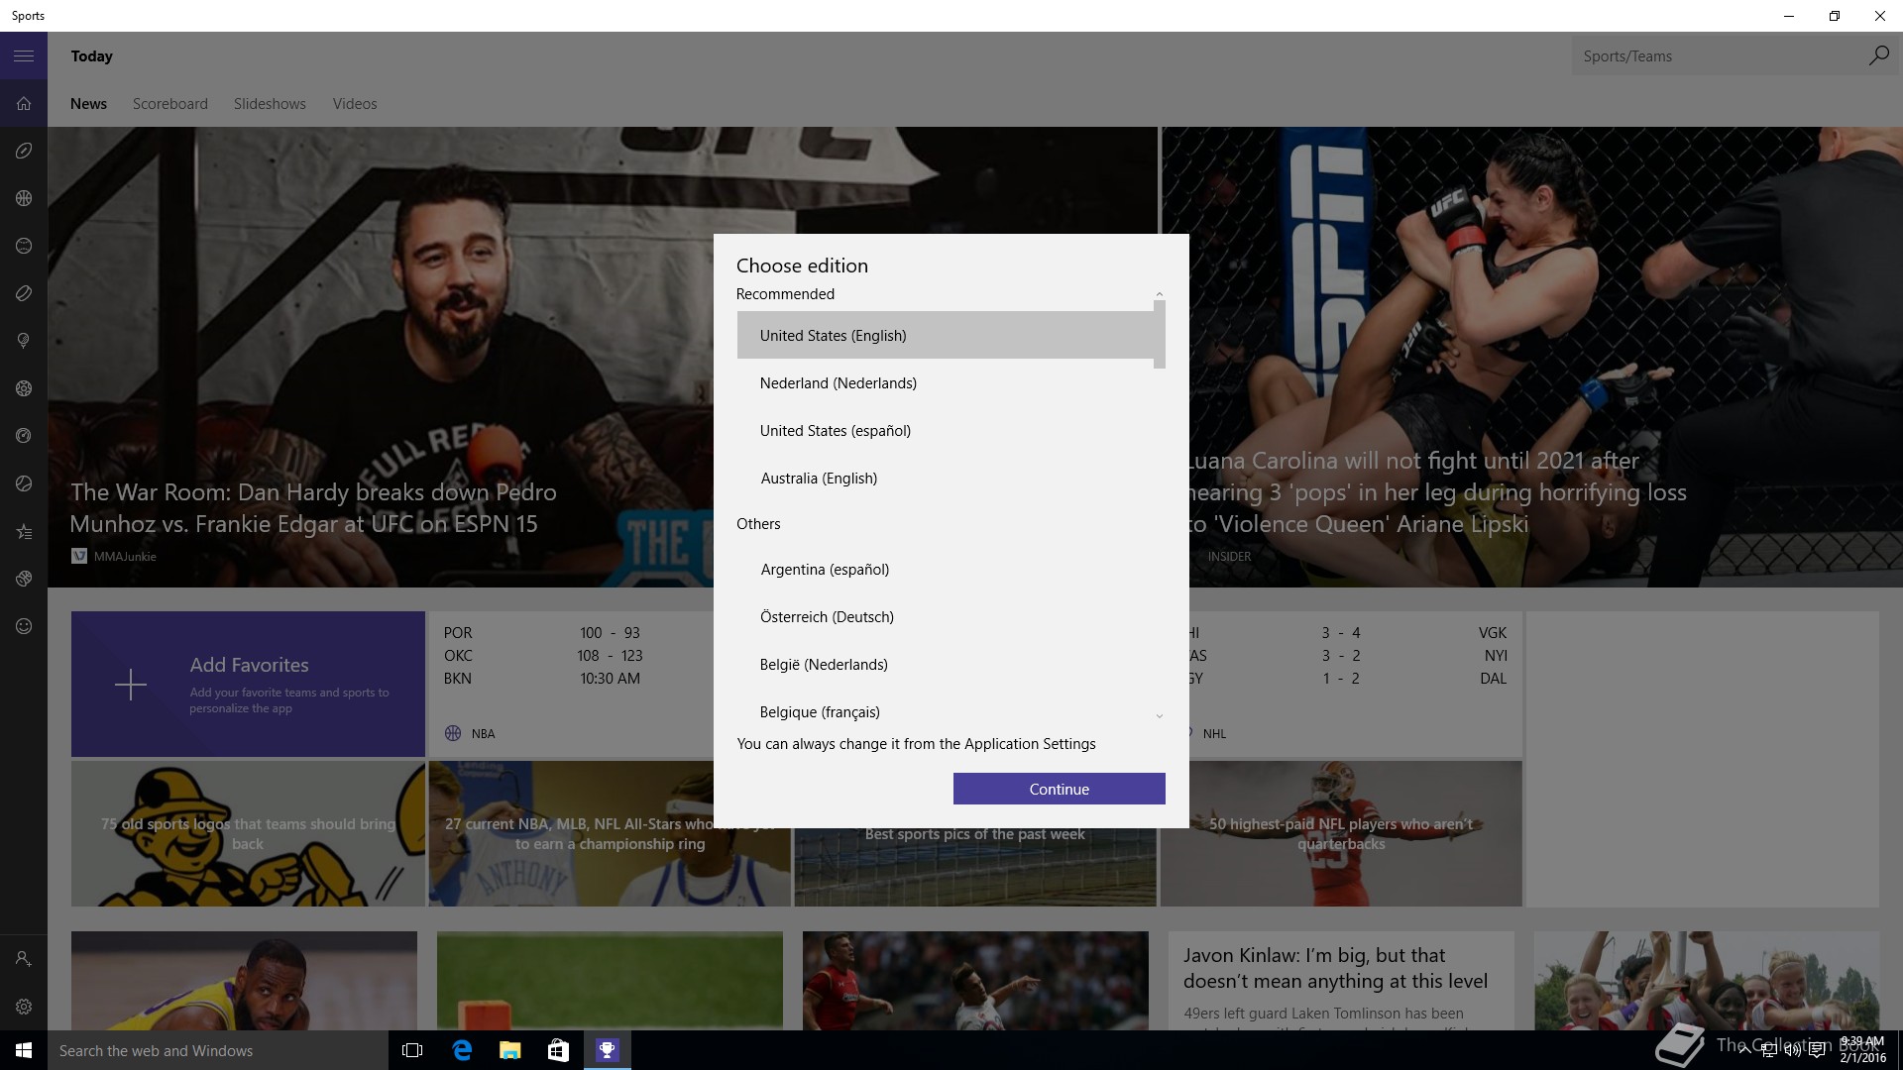This screenshot has width=1903, height=1070.
Task: Open the tennis ball sidebar icon
Action: point(24,483)
